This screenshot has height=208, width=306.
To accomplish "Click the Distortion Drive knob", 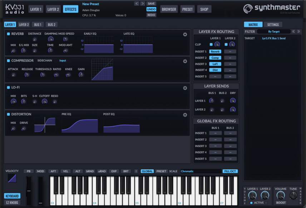I will [24, 128].
